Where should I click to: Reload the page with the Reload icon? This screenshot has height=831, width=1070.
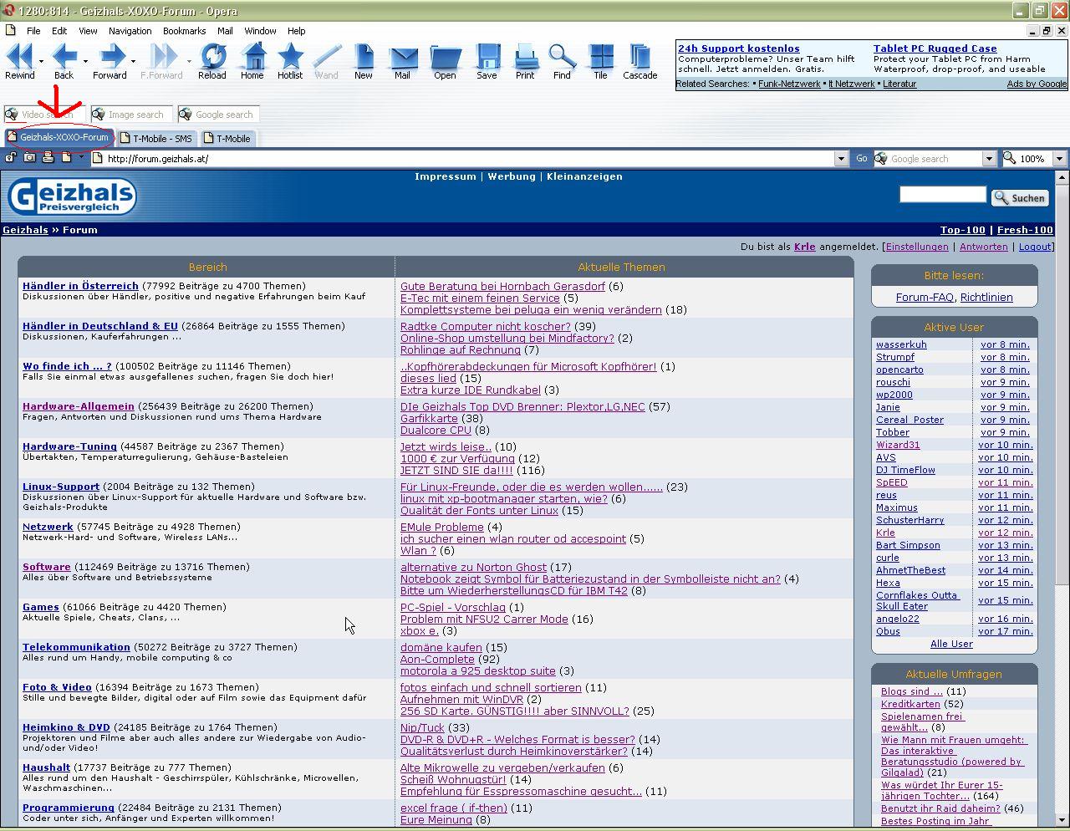[x=212, y=57]
